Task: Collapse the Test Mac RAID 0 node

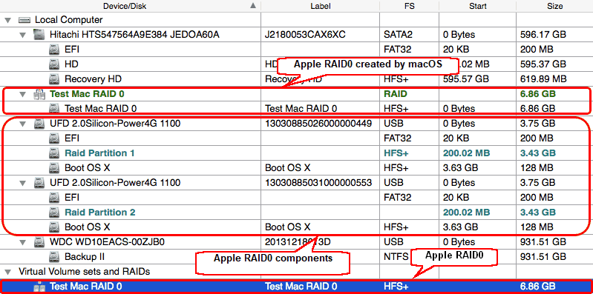Action: tap(23, 94)
